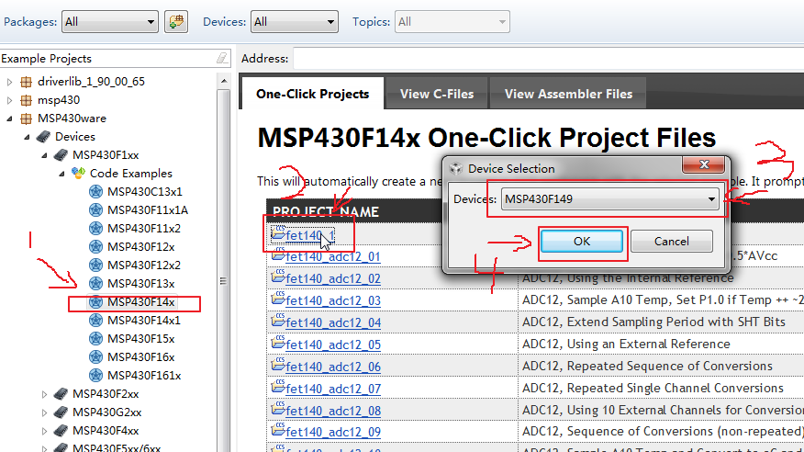Screen dimensions: 804x452
Task: Switch to View Assembler Files tab
Action: [568, 94]
